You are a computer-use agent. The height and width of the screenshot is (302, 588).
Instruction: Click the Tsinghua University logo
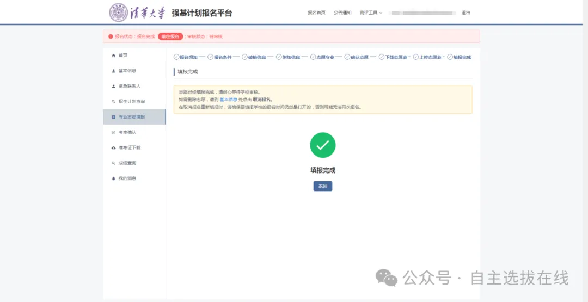tap(137, 13)
